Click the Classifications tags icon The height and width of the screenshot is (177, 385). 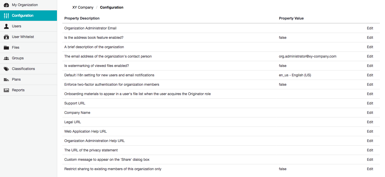click(x=6, y=69)
